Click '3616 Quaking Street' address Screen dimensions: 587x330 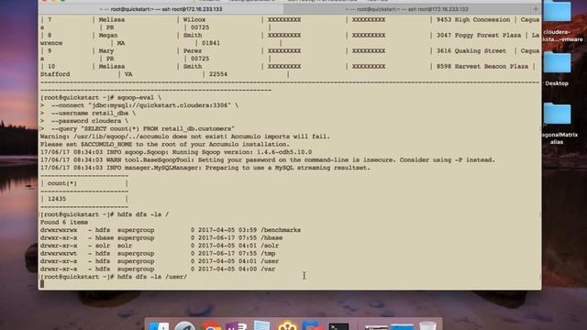471,51
